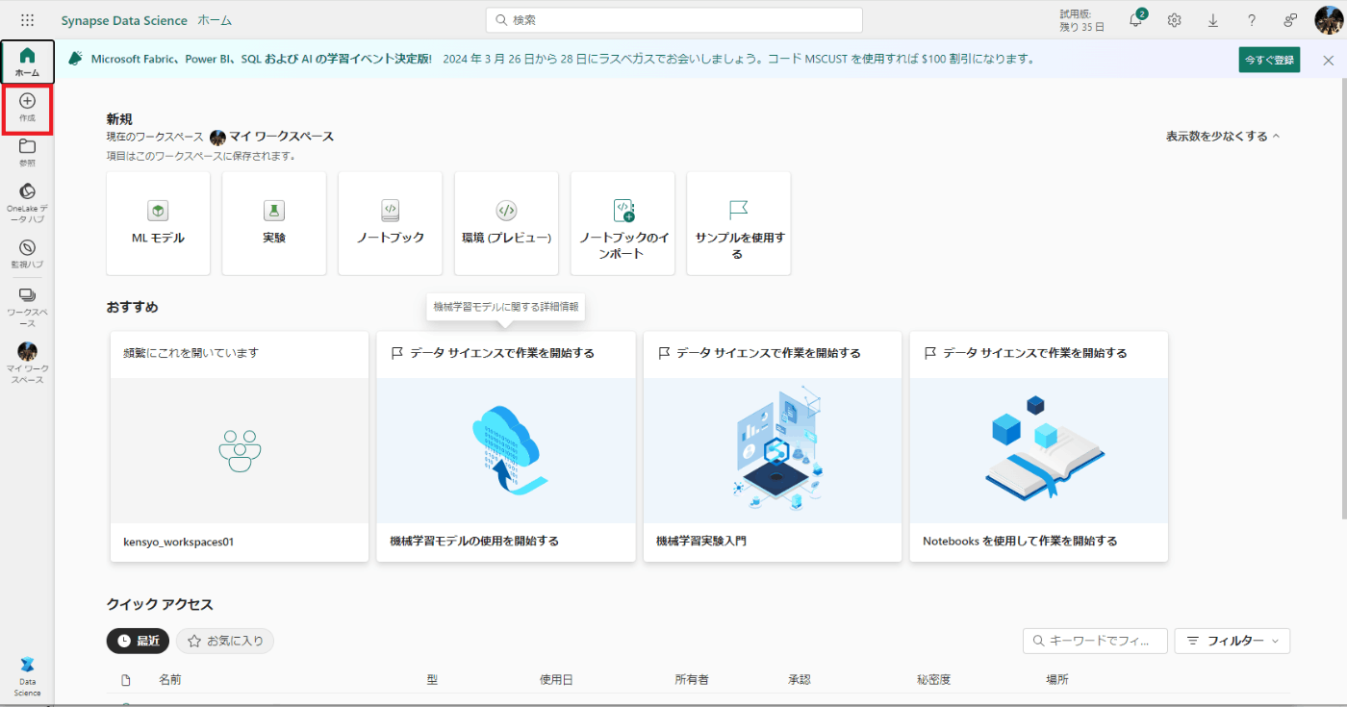1347x707 pixels.
Task: Select the Recent (最近) tab
Action: 138,641
